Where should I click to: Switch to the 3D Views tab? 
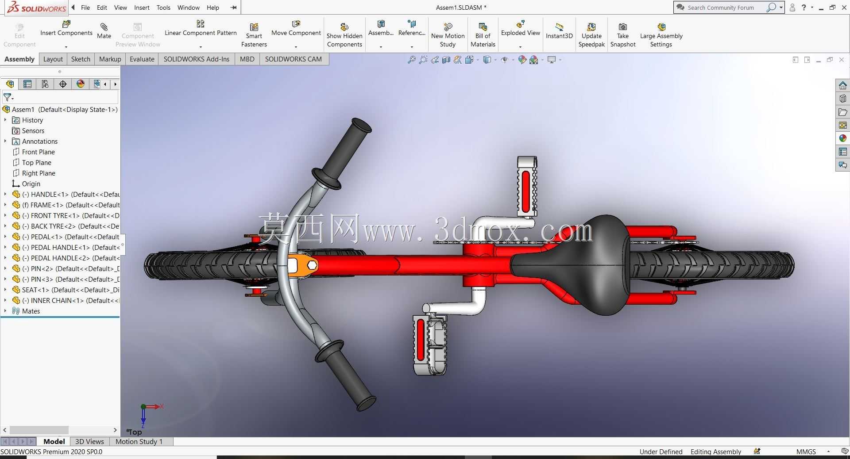pyautogui.click(x=89, y=441)
